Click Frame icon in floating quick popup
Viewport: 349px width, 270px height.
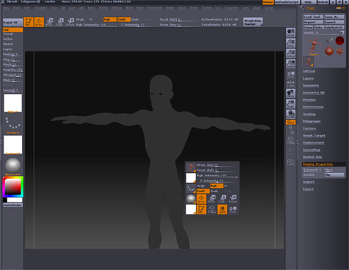tap(212, 210)
